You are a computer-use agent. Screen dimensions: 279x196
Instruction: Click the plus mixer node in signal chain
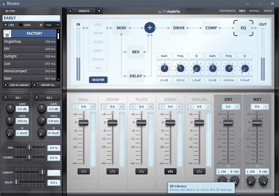pyautogui.click(x=150, y=28)
